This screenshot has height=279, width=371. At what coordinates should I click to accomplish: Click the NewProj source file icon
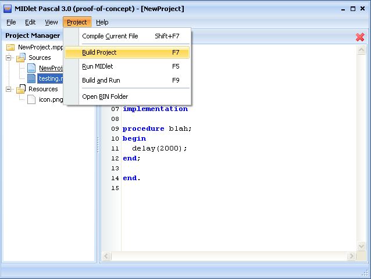[31, 68]
